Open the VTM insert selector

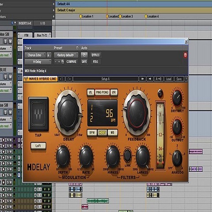pyautogui.click(x=25, y=35)
